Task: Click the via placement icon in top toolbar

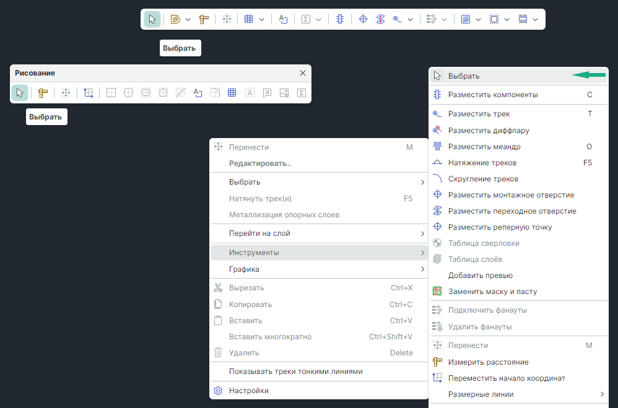Action: [381, 19]
